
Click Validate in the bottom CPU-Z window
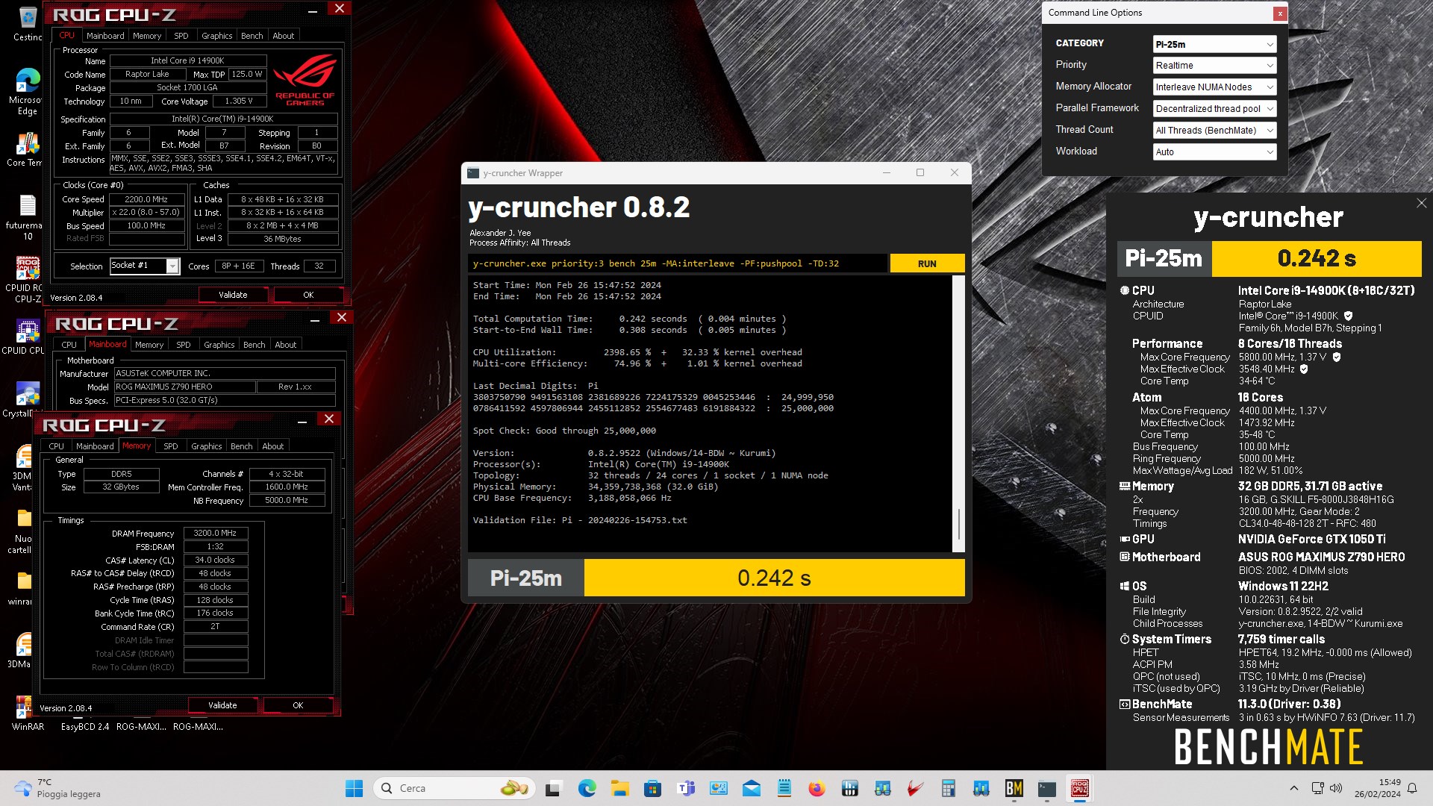(x=222, y=705)
